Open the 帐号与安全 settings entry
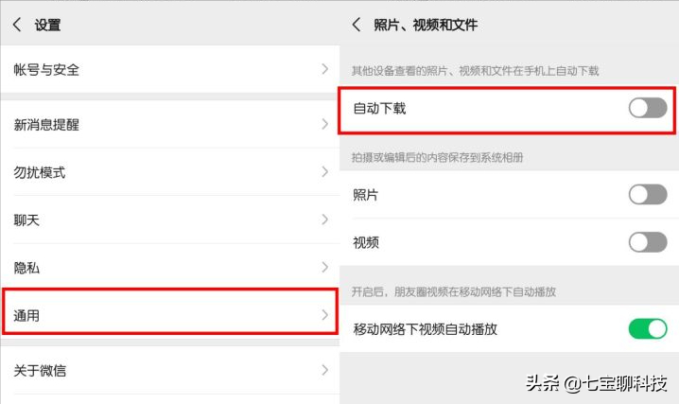 click(46, 69)
